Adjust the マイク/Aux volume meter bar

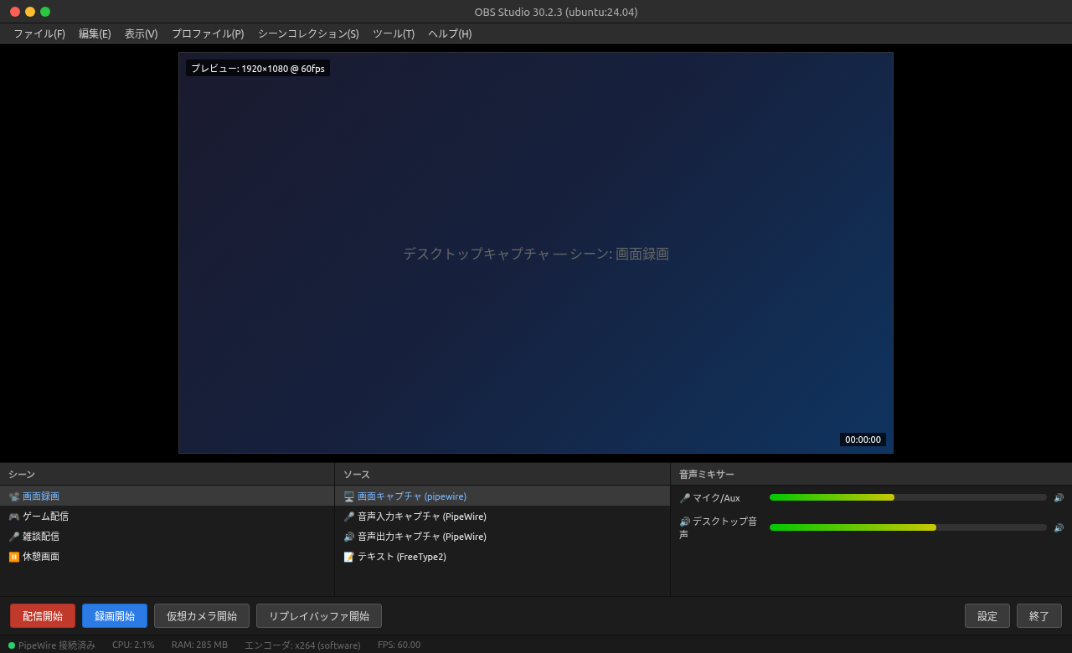click(908, 497)
